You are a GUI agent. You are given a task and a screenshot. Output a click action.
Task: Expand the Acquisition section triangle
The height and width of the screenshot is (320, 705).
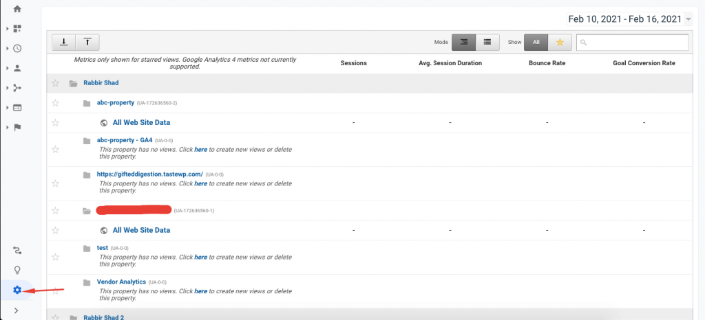pos(8,88)
